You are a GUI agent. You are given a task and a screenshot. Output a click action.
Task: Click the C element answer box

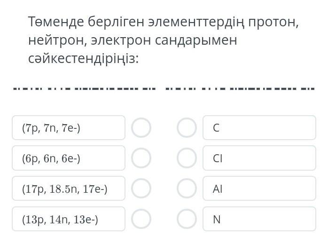point(259,127)
